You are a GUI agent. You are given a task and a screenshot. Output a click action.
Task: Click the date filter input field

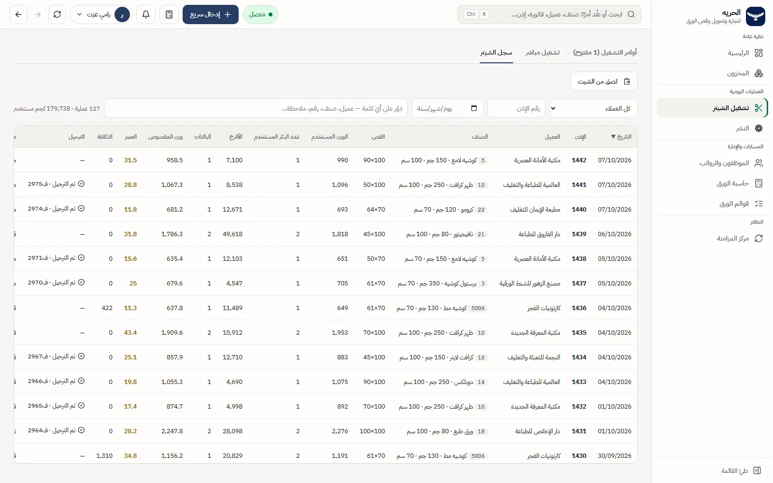pos(447,108)
